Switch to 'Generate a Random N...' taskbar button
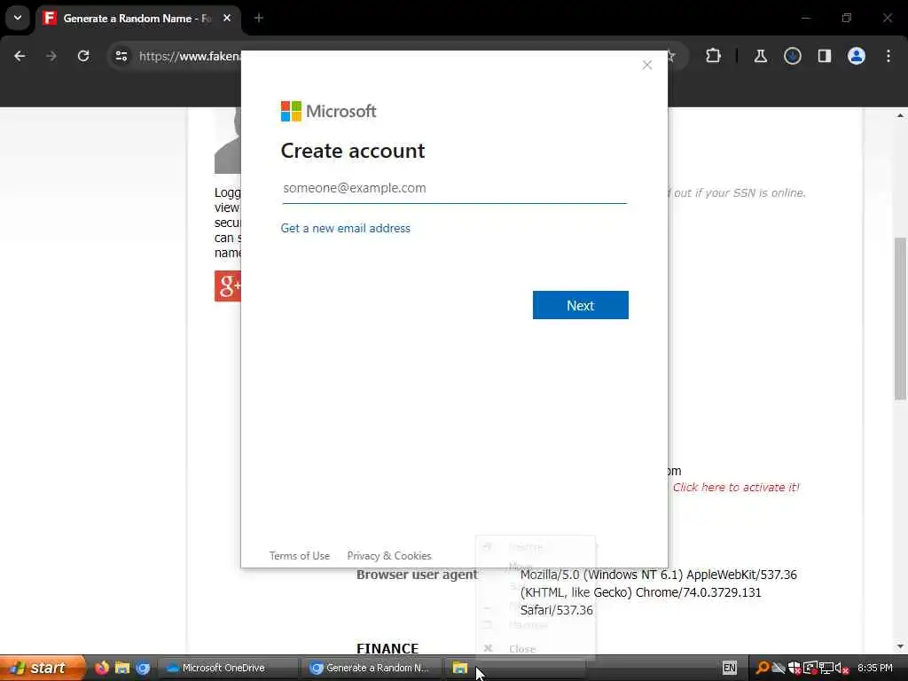This screenshot has height=681, width=908. [372, 668]
